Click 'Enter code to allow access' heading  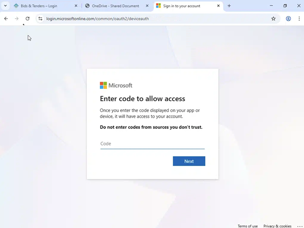[142, 99]
